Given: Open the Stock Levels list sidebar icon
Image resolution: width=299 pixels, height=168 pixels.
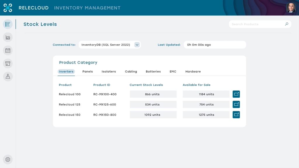Looking at the screenshot, I should coord(8,24).
